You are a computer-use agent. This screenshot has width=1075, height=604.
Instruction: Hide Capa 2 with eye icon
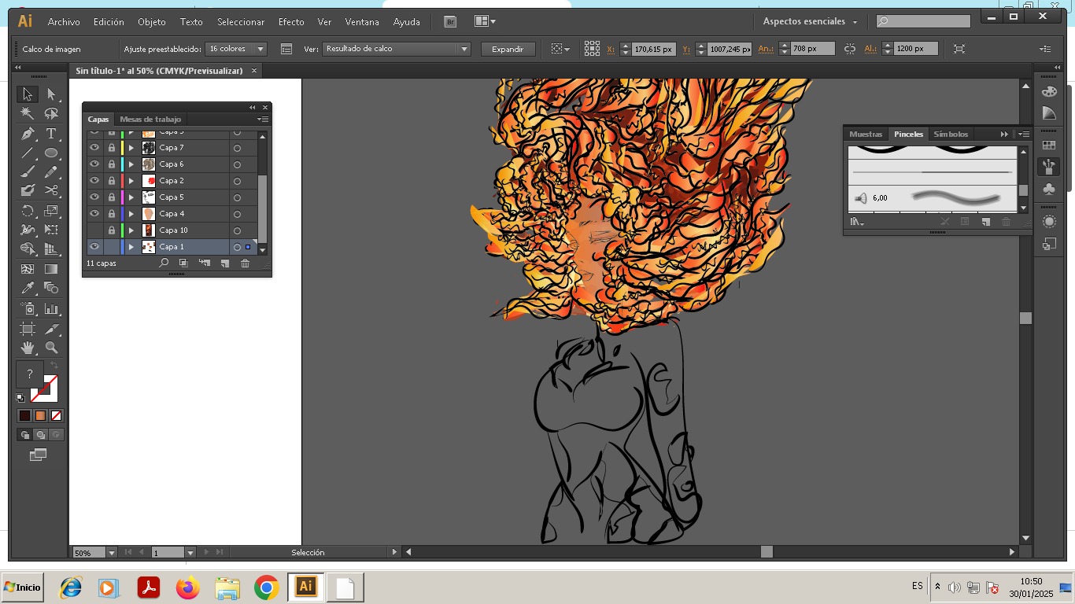[x=94, y=181]
